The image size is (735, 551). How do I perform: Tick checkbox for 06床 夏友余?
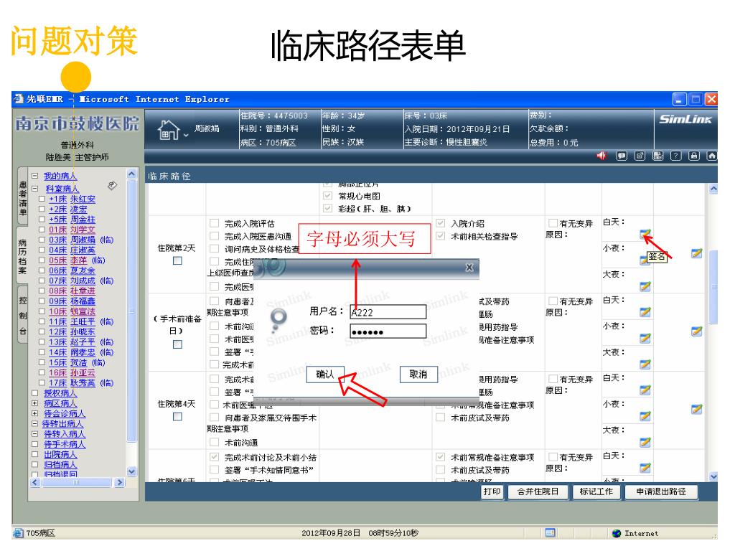tap(42, 270)
